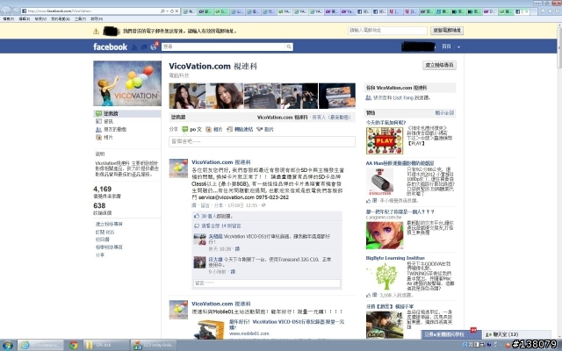The width and height of the screenshot is (562, 351).
Task: Select the green po文 status icon
Action: tap(185, 129)
